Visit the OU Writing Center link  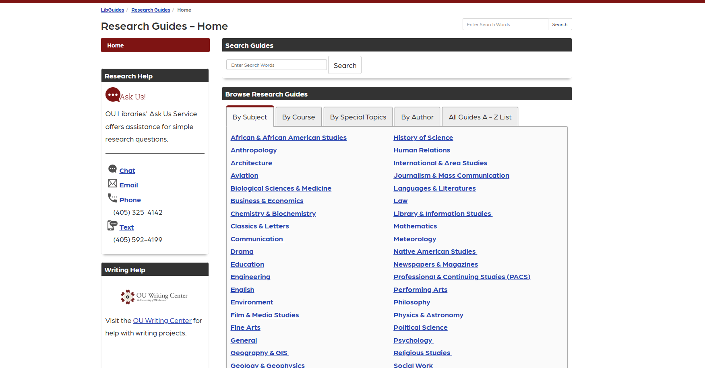[162, 321]
